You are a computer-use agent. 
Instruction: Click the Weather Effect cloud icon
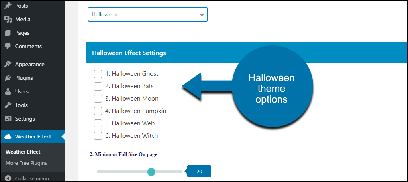click(8, 136)
